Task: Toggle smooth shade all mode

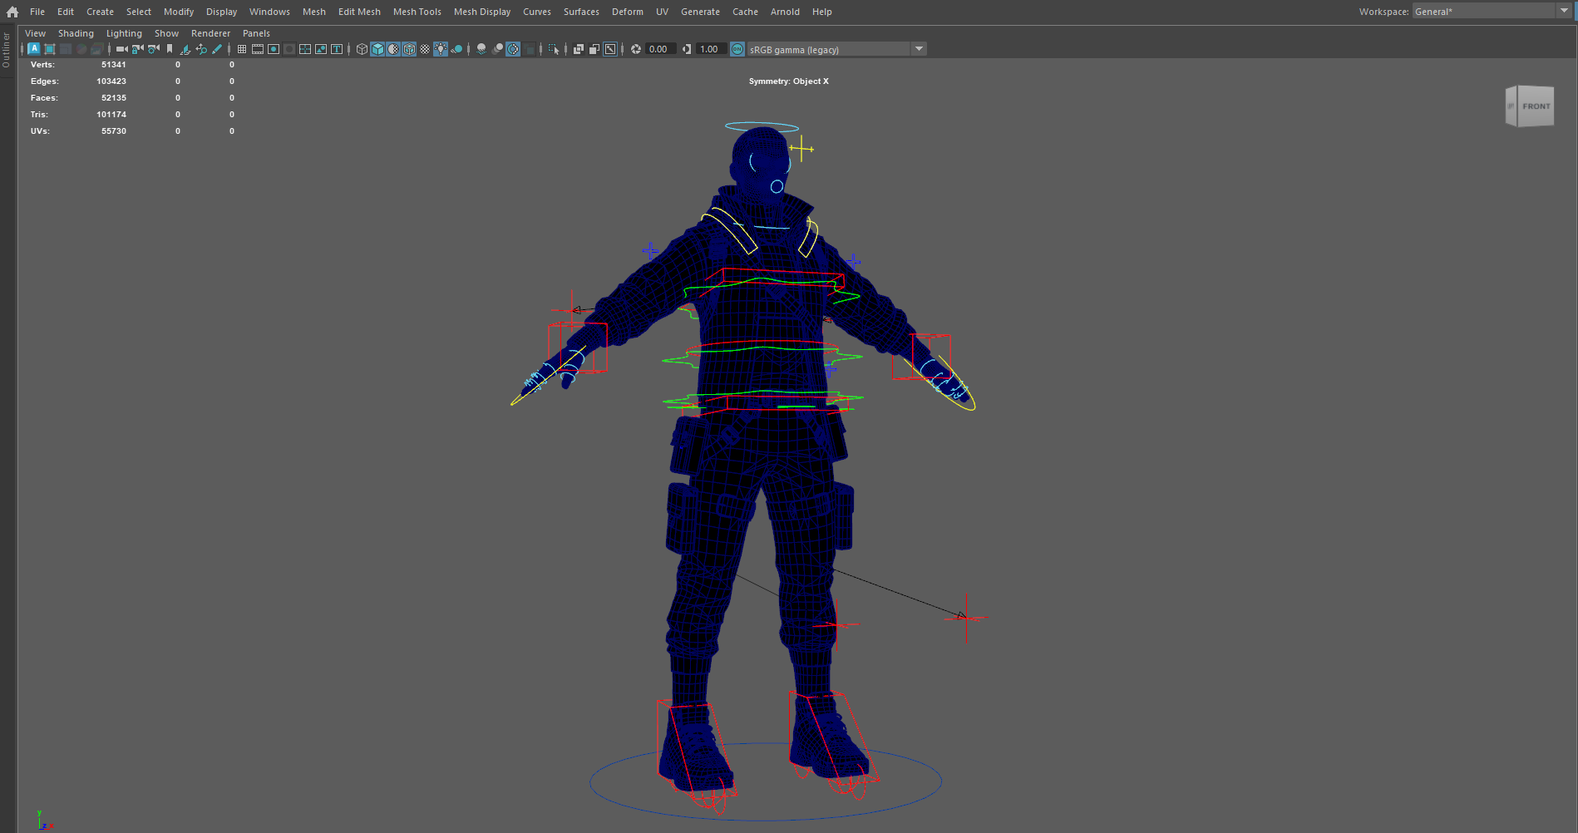Action: point(377,49)
